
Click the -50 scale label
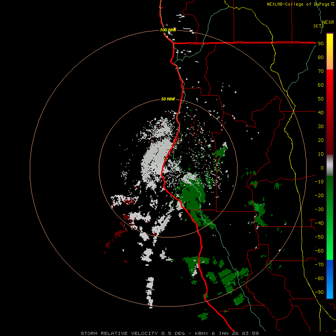319,237
